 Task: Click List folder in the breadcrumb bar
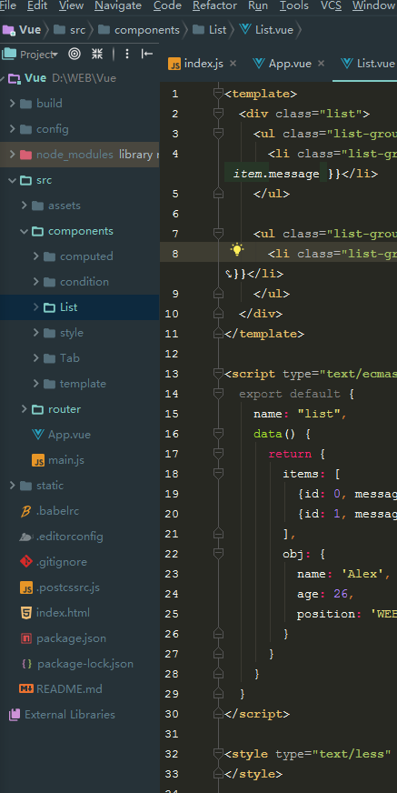[x=210, y=30]
